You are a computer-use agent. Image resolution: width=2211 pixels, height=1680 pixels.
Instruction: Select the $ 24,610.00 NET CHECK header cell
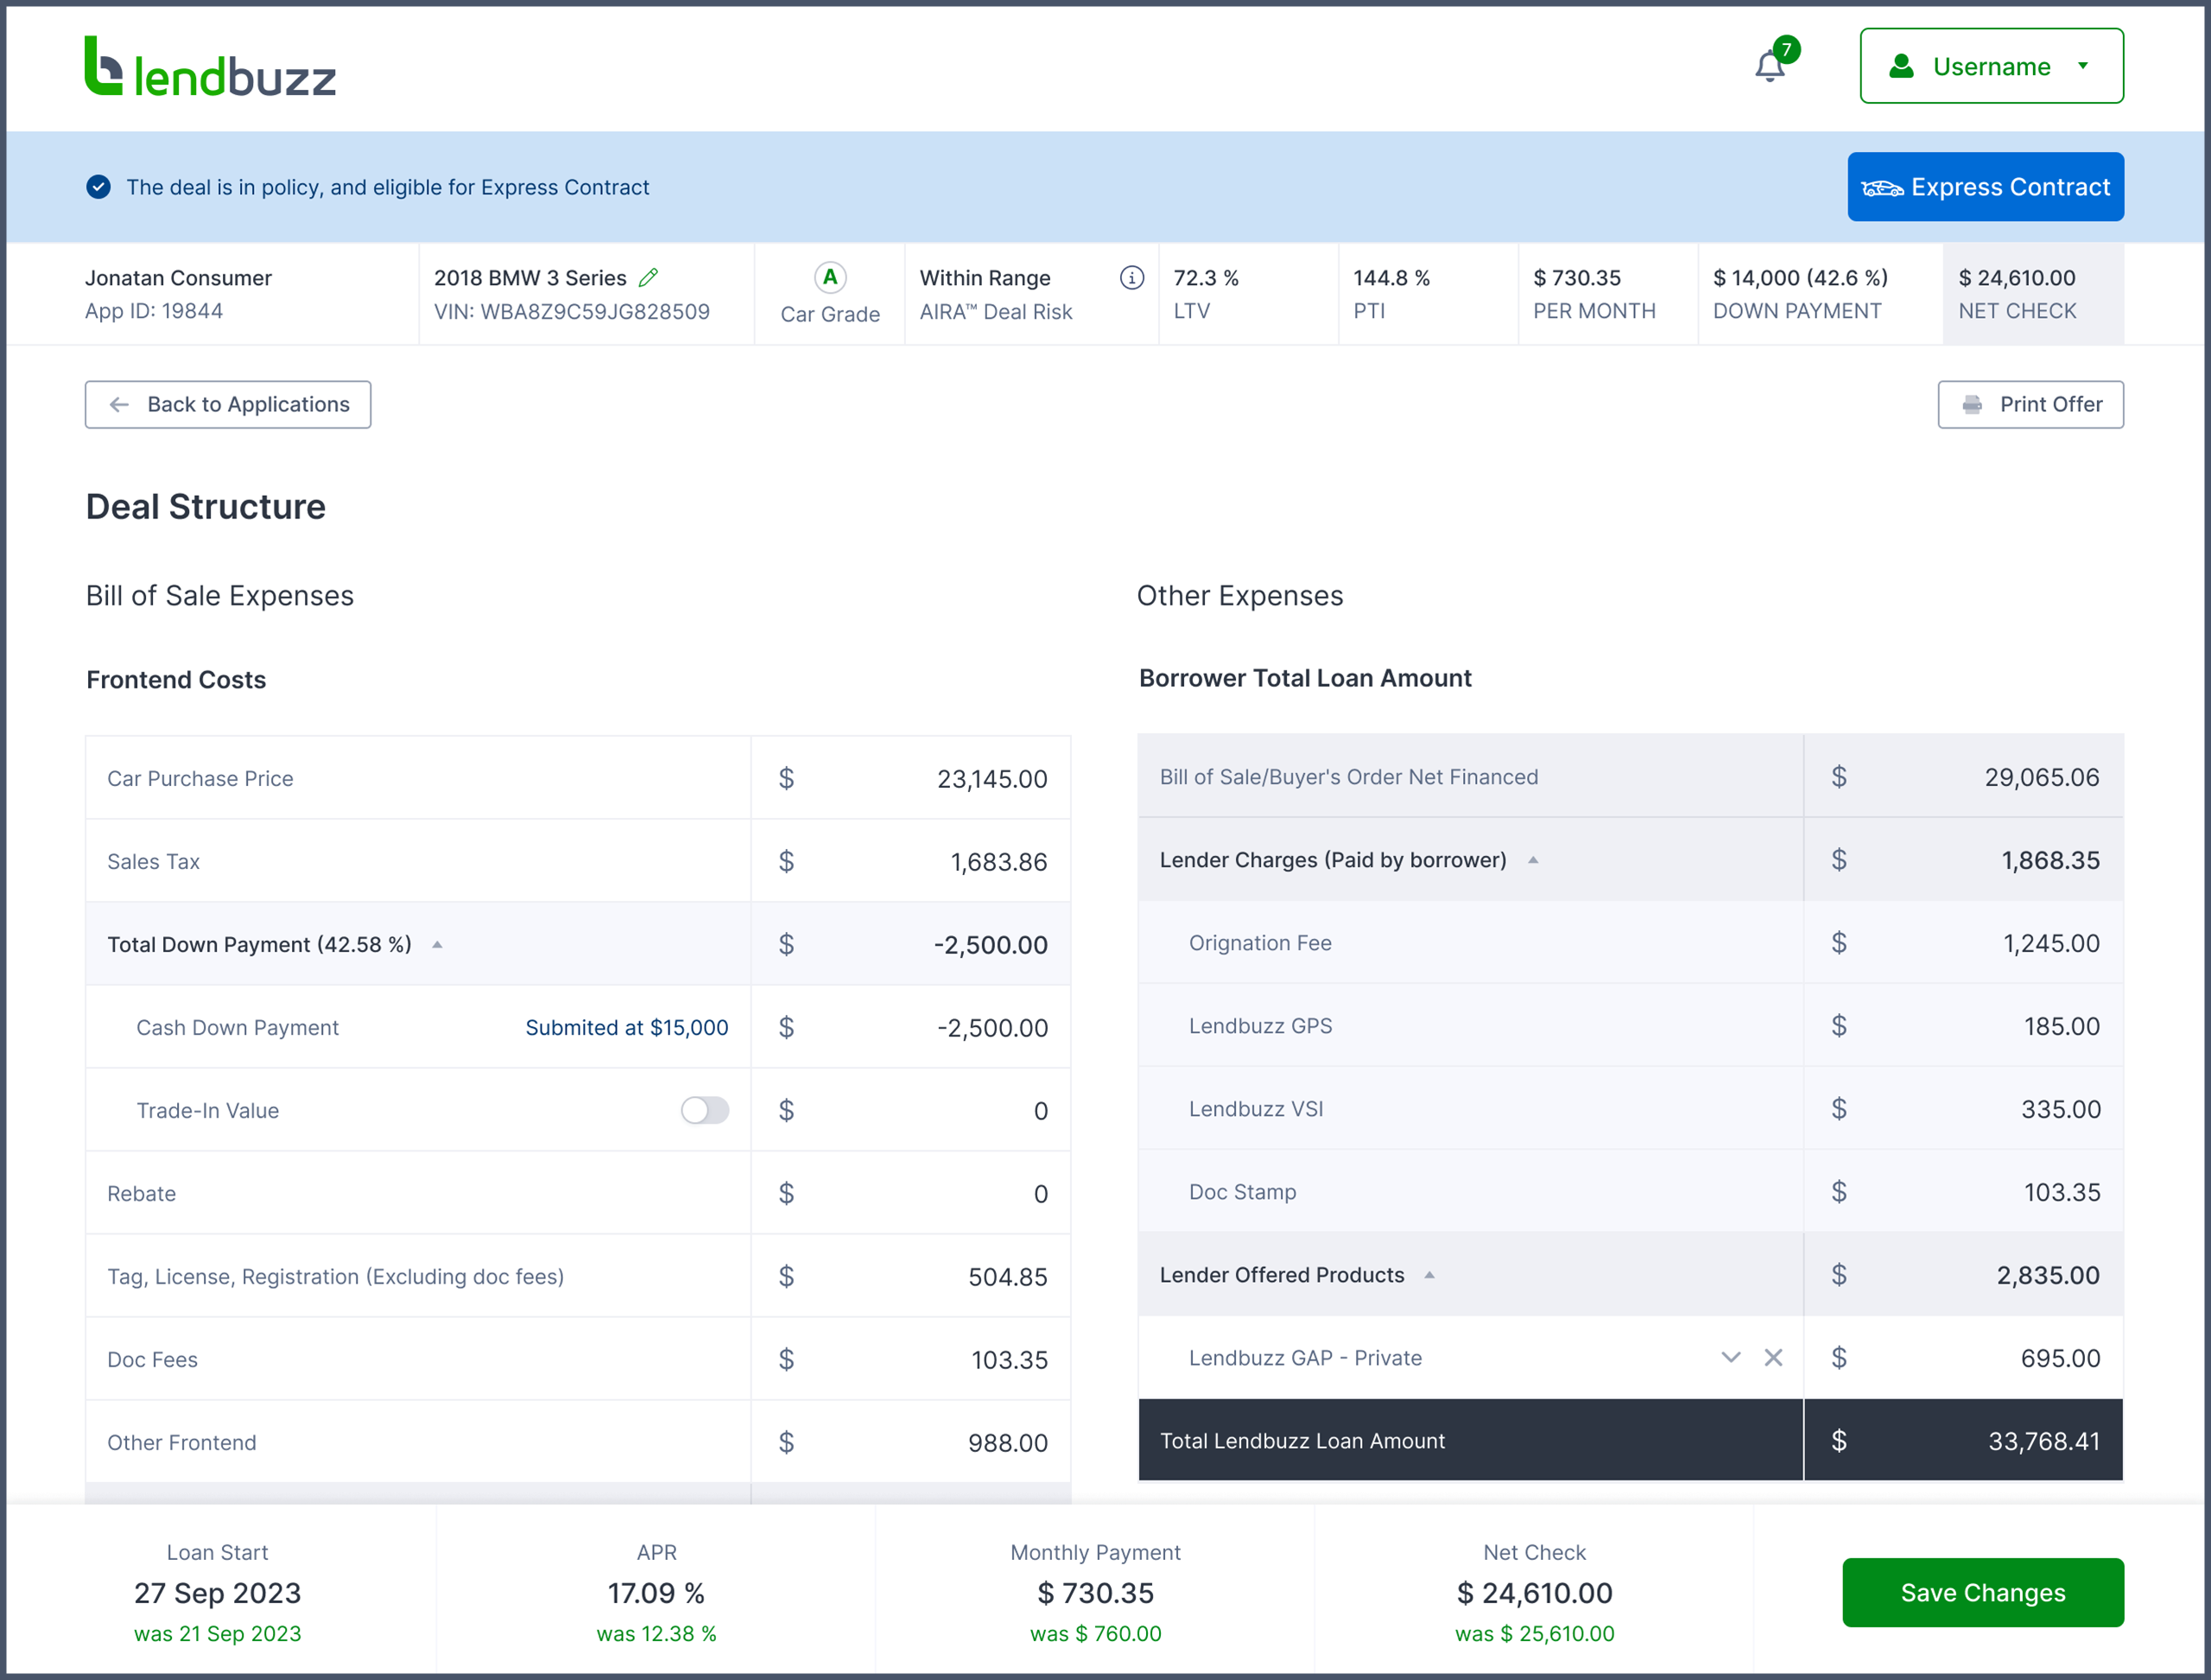[x=2033, y=294]
